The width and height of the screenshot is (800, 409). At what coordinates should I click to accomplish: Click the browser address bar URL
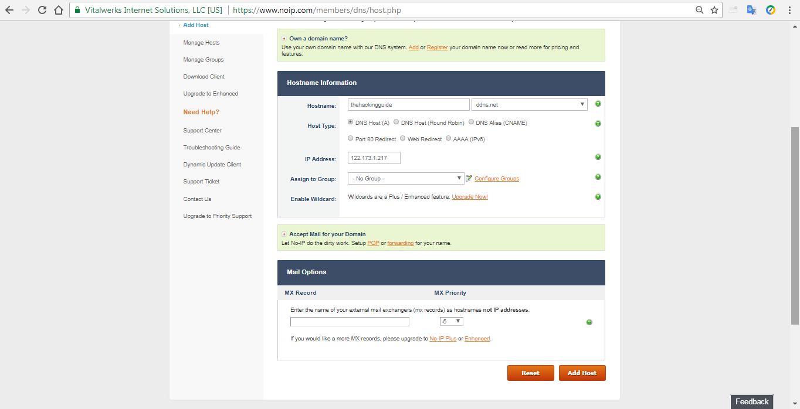[317, 10]
